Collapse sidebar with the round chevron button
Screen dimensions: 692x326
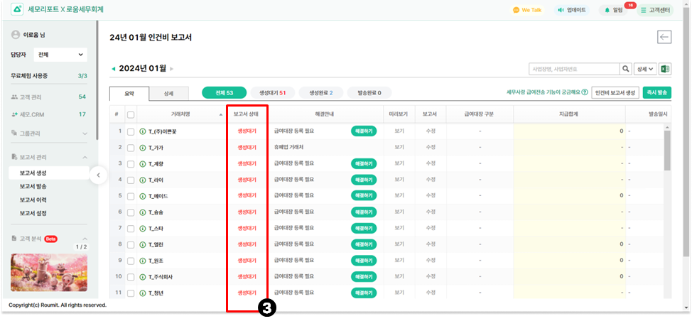pos(99,175)
